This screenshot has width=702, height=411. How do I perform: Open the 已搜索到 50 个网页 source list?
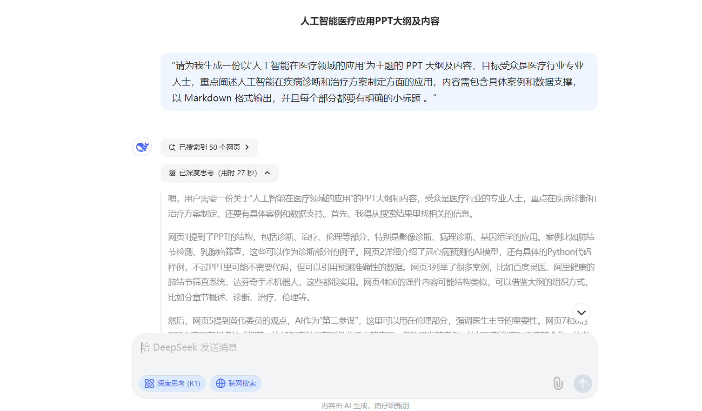coord(209,147)
